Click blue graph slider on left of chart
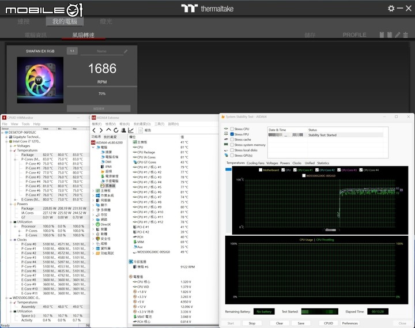415x328 pixels. click(x=228, y=169)
